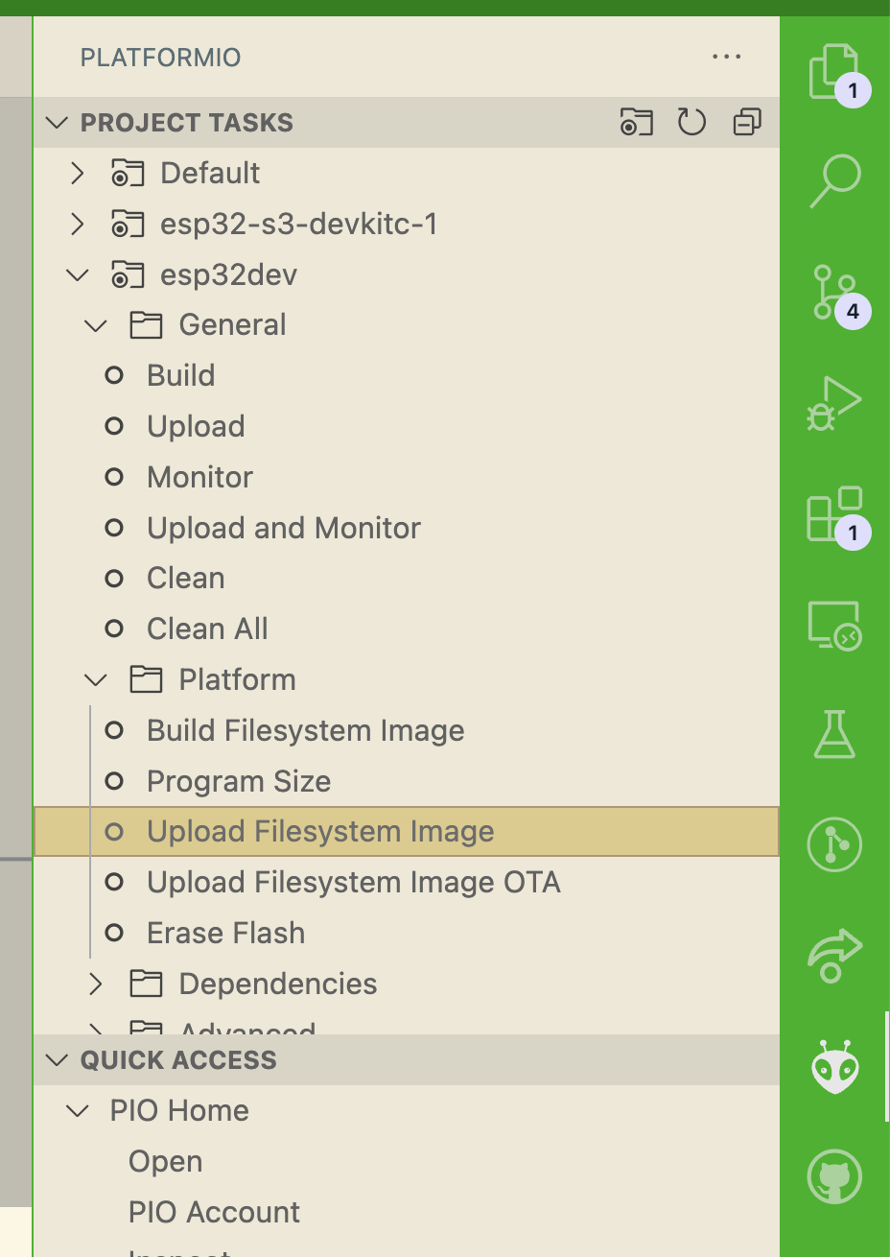
Task: Open the Source Control view icon
Action: click(834, 293)
